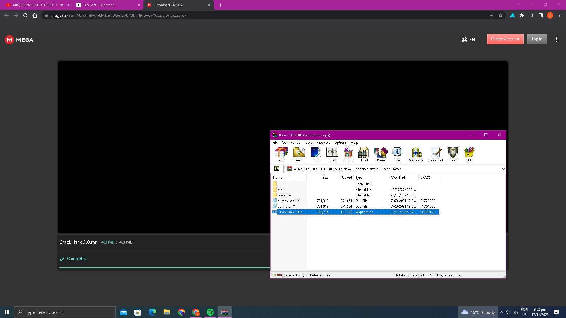This screenshot has width=566, height=318.
Task: Click the SFX toolbar icon
Action: [x=469, y=154]
